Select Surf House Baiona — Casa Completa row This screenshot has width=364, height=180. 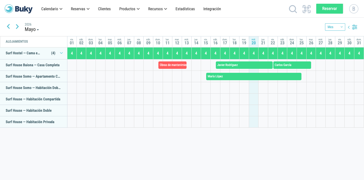coord(34,65)
